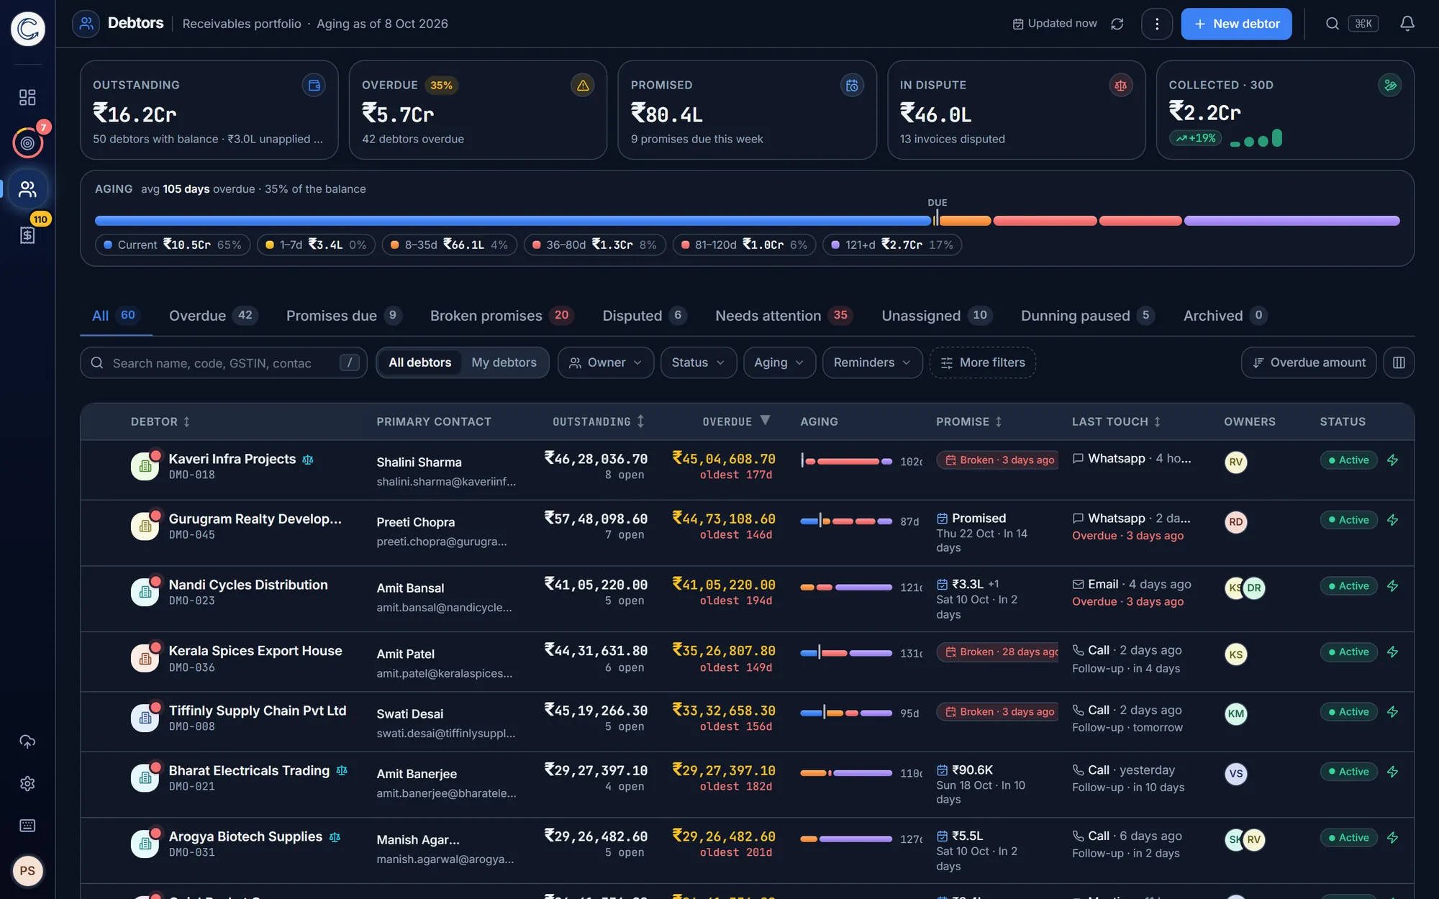Image resolution: width=1439 pixels, height=899 pixels.
Task: Open the Aging filter dropdown
Action: click(x=779, y=362)
